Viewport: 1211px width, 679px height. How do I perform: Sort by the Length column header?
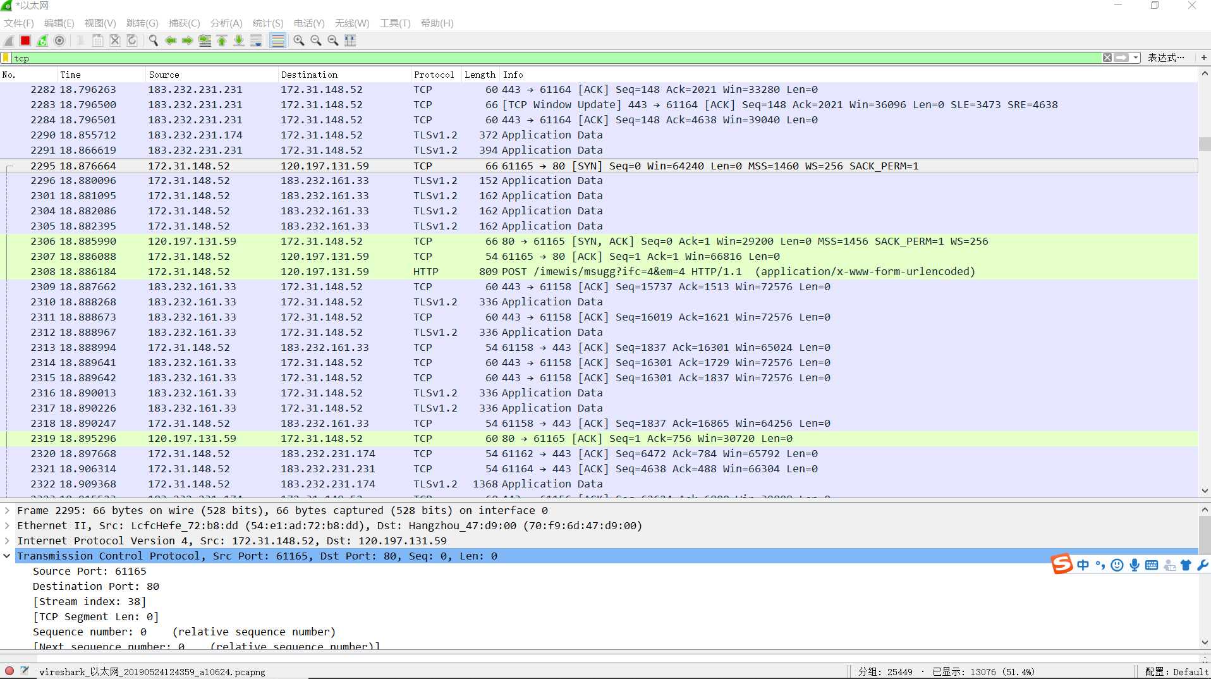480,75
